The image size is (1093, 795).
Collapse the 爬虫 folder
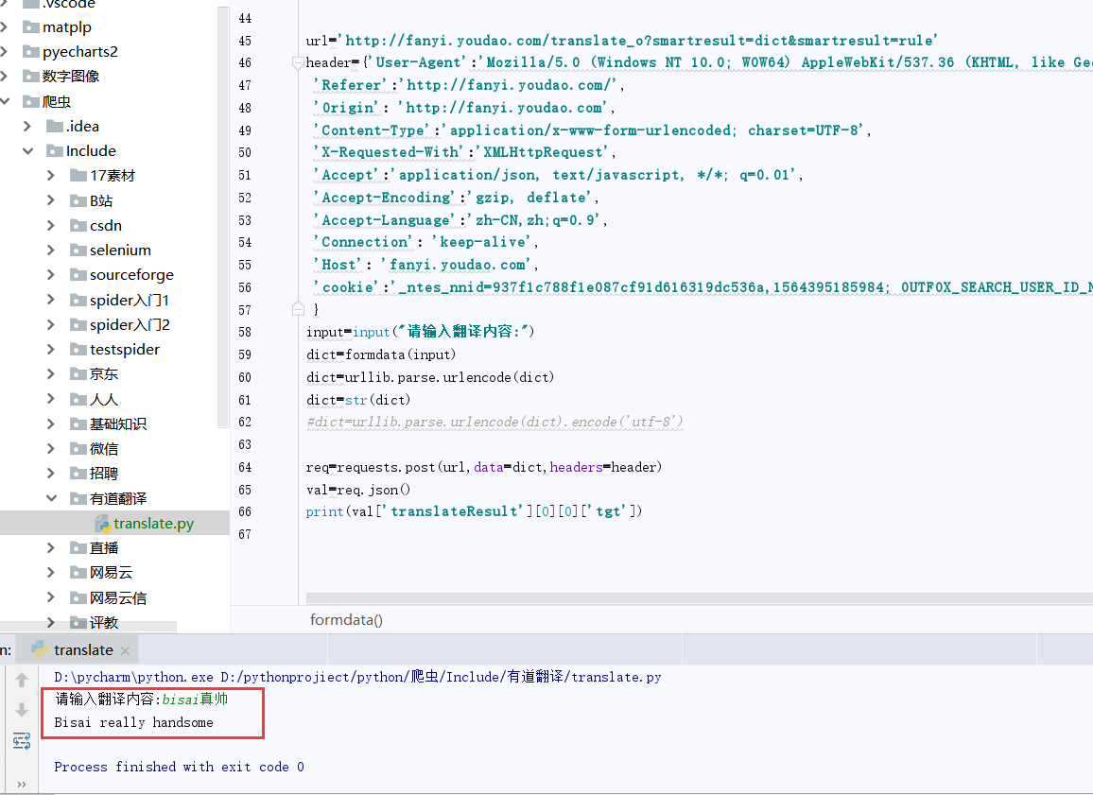pyautogui.click(x=7, y=101)
